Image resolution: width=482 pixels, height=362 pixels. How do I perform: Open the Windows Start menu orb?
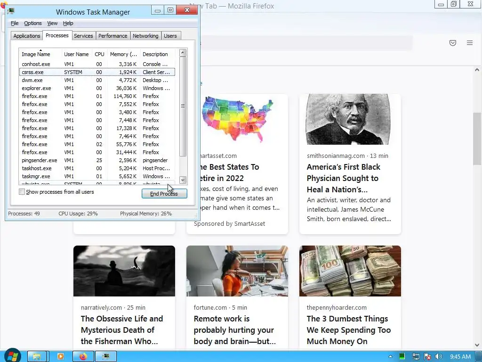click(x=12, y=356)
